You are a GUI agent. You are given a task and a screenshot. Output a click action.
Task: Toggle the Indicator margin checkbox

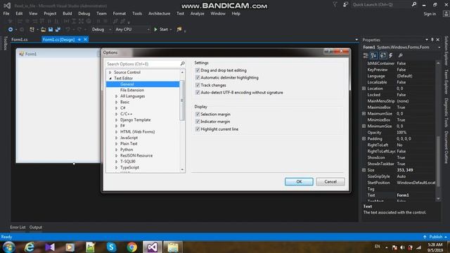click(x=198, y=122)
